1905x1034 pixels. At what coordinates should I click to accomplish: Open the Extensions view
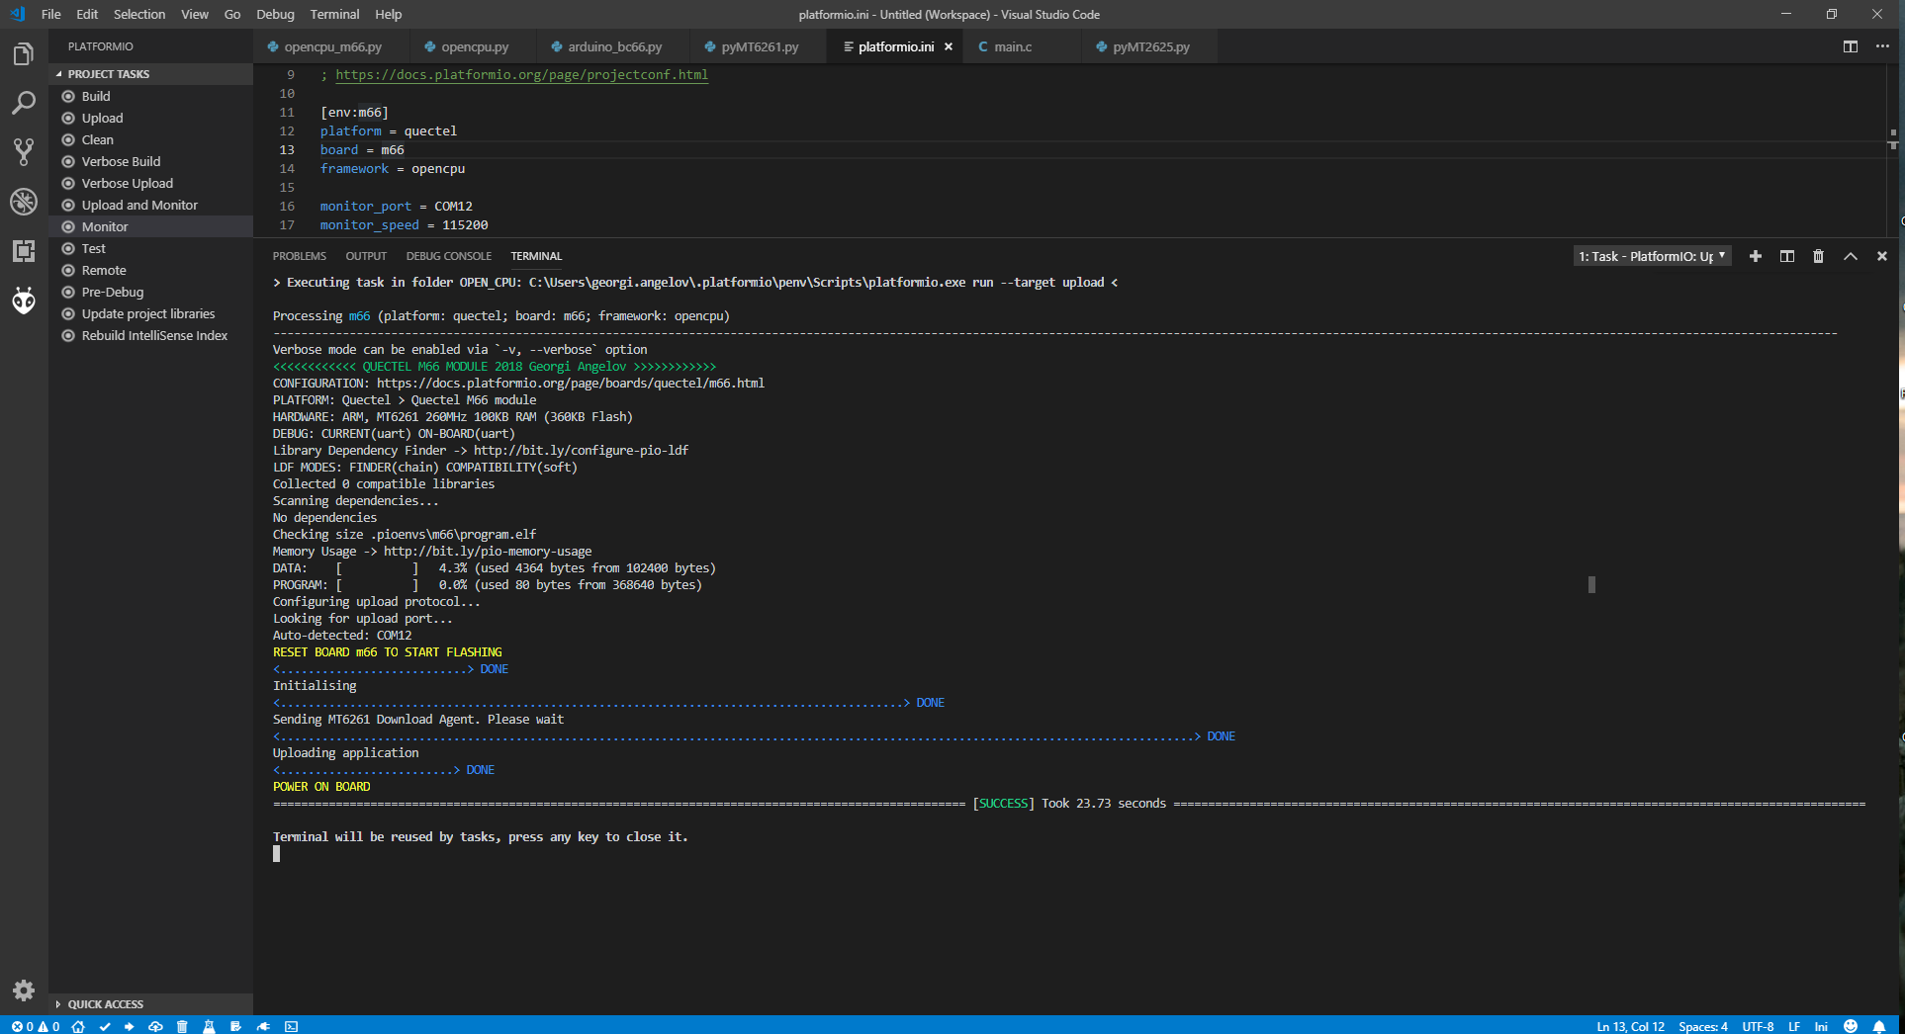point(24,251)
